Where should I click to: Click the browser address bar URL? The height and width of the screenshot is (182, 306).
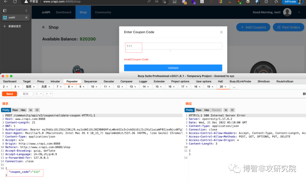62,2
